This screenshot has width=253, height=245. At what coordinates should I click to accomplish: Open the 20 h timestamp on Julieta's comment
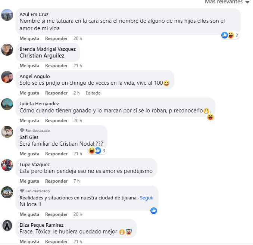point(78,121)
